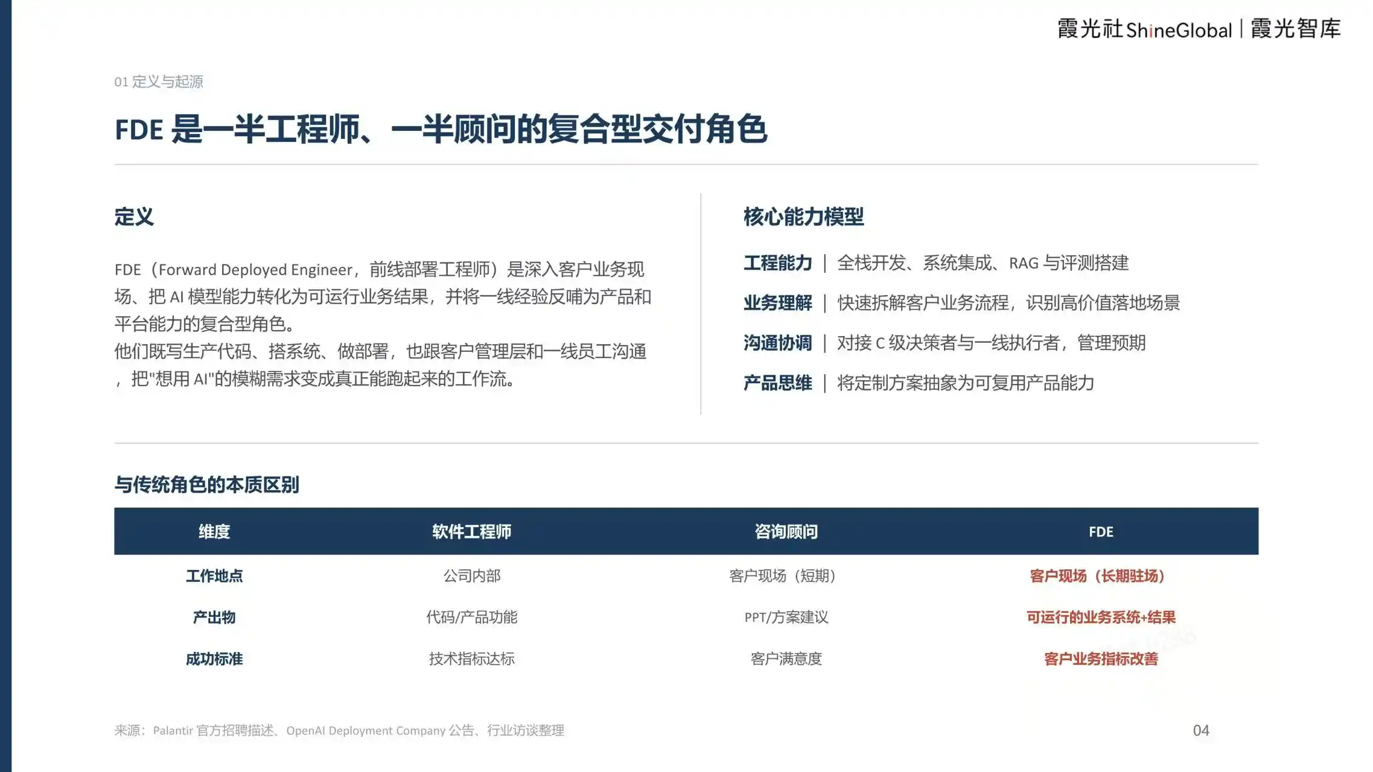Click the 客户现场（短期）cell
The height and width of the screenshot is (772, 1373).
(785, 576)
